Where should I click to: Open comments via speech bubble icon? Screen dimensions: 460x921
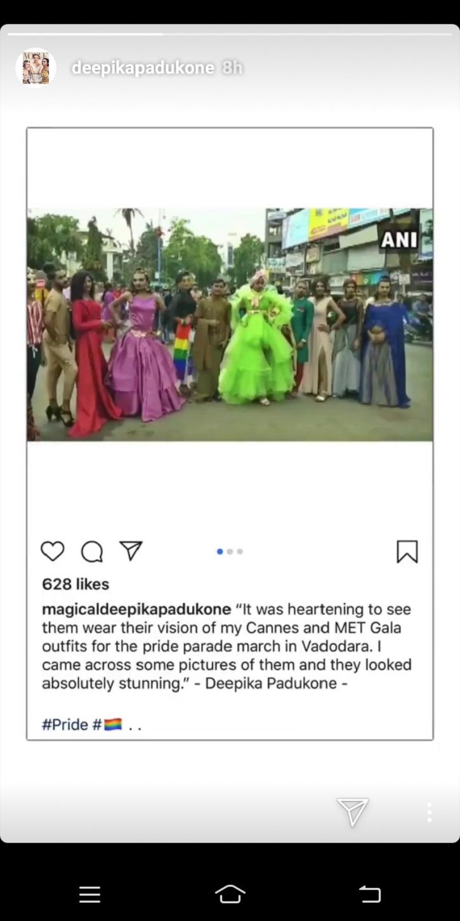pos(92,551)
